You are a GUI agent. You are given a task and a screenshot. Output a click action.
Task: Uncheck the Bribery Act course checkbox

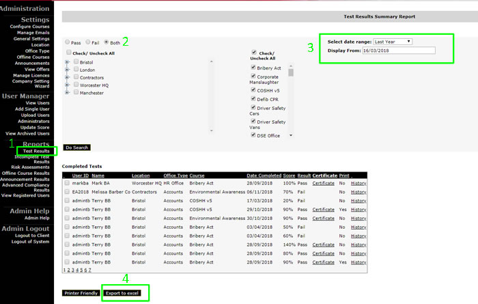(x=254, y=68)
